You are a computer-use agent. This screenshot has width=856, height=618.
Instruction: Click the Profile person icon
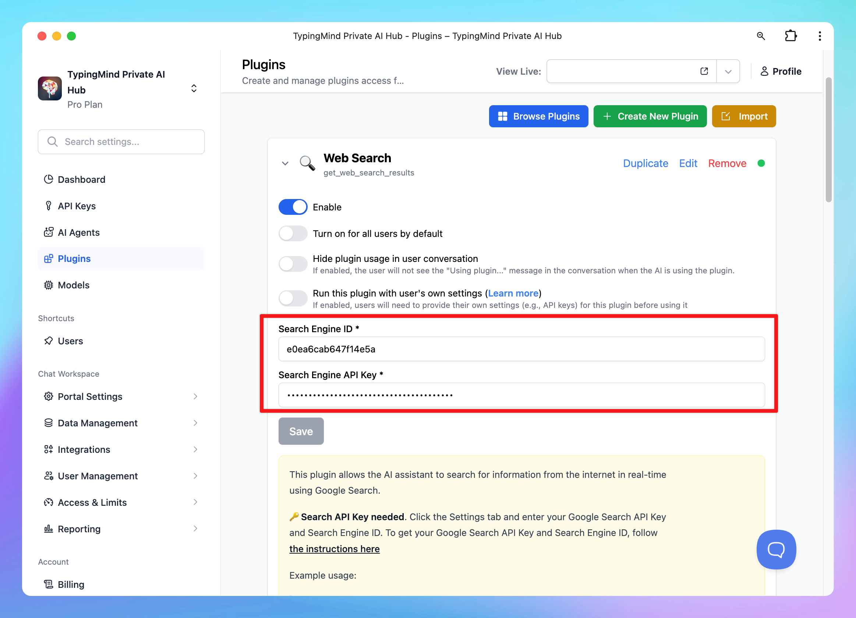[764, 71]
